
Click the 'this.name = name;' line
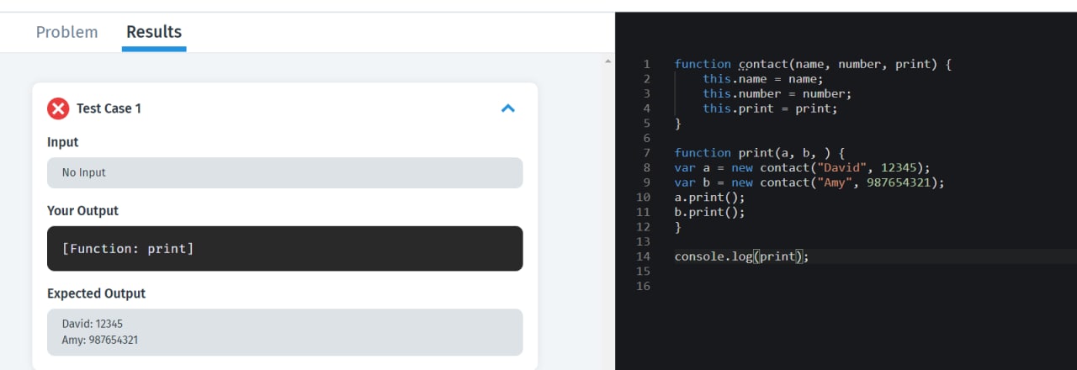763,79
